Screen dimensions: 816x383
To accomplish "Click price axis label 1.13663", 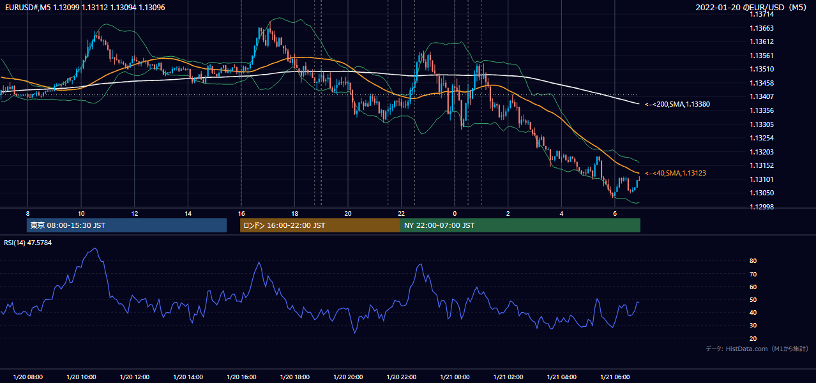I will click(x=762, y=28).
